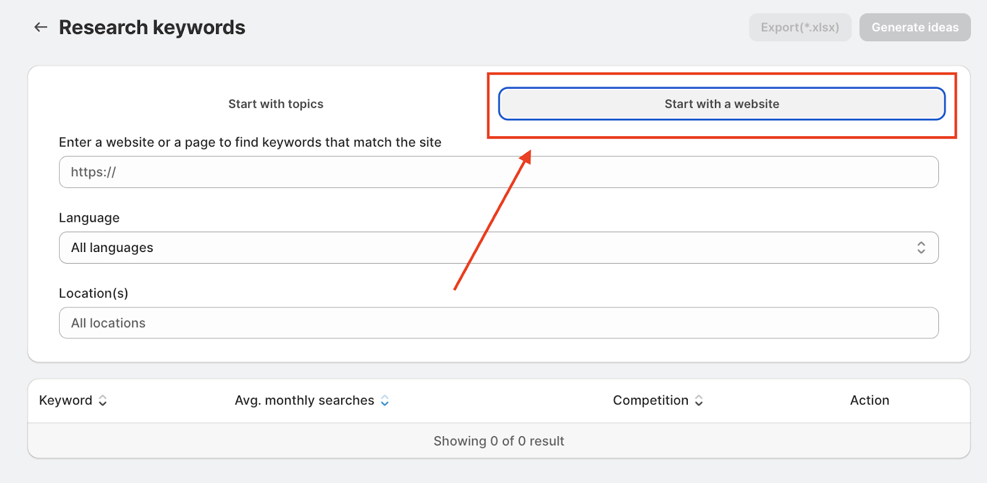The image size is (987, 483).
Task: Click the Keyword column header text
Action: click(65, 400)
